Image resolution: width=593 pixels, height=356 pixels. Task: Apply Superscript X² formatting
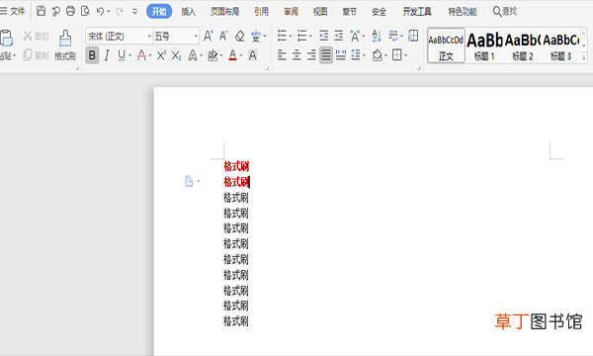(x=161, y=55)
